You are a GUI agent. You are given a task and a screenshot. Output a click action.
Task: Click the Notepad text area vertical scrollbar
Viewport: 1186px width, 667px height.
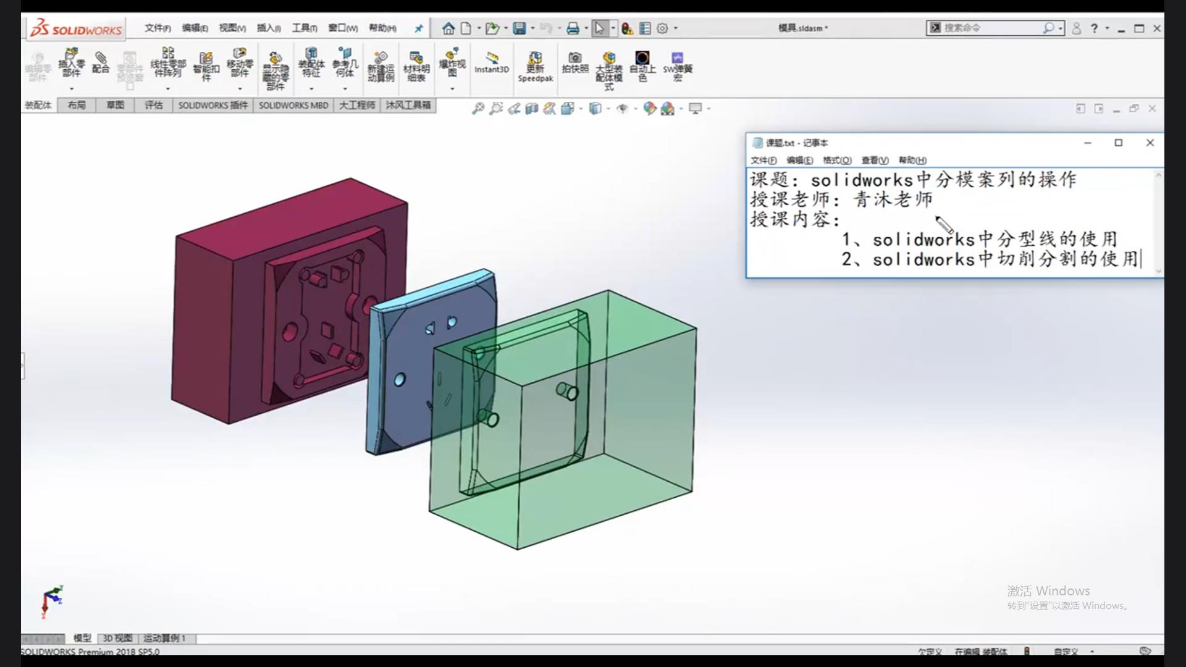[1158, 223]
